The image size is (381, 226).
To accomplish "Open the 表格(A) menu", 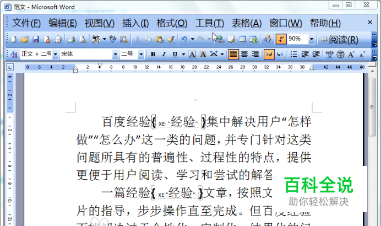I will [247, 23].
